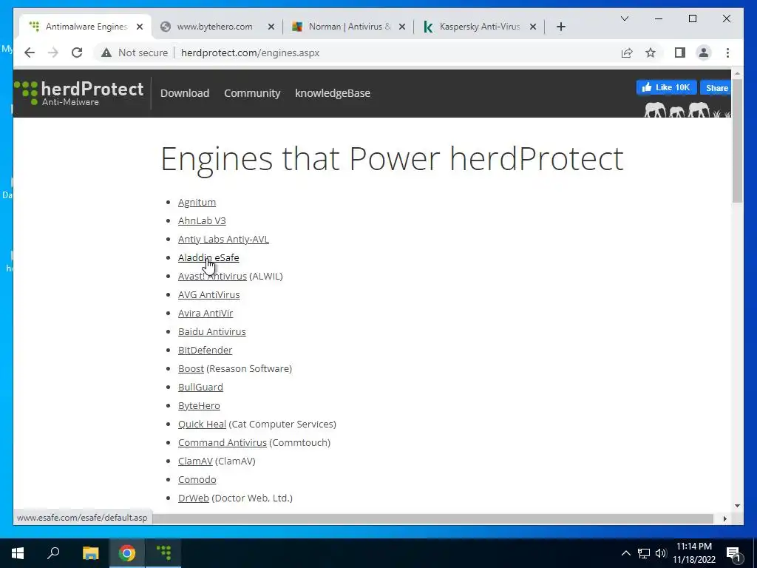Click the Facebook Like 10K button
The image size is (757, 568).
666,87
